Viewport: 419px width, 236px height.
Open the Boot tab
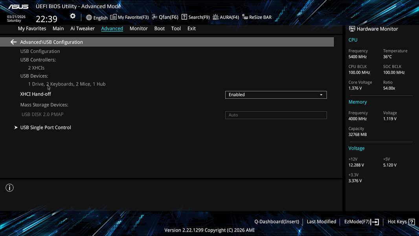click(x=159, y=29)
